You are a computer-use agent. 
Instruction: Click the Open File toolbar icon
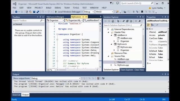click(x=30, y=12)
